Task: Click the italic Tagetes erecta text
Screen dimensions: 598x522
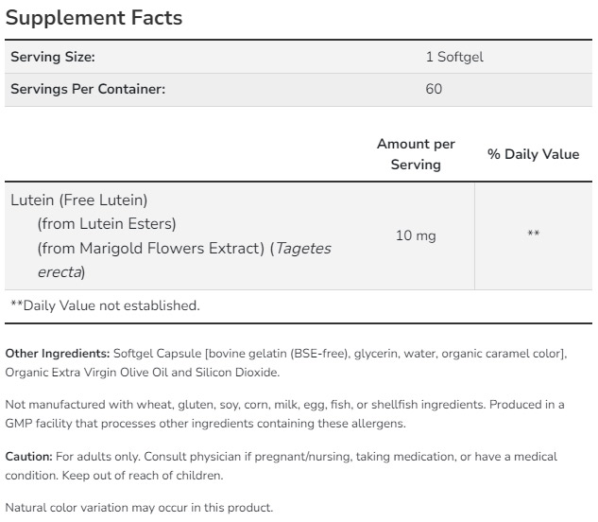Action: click(302, 249)
